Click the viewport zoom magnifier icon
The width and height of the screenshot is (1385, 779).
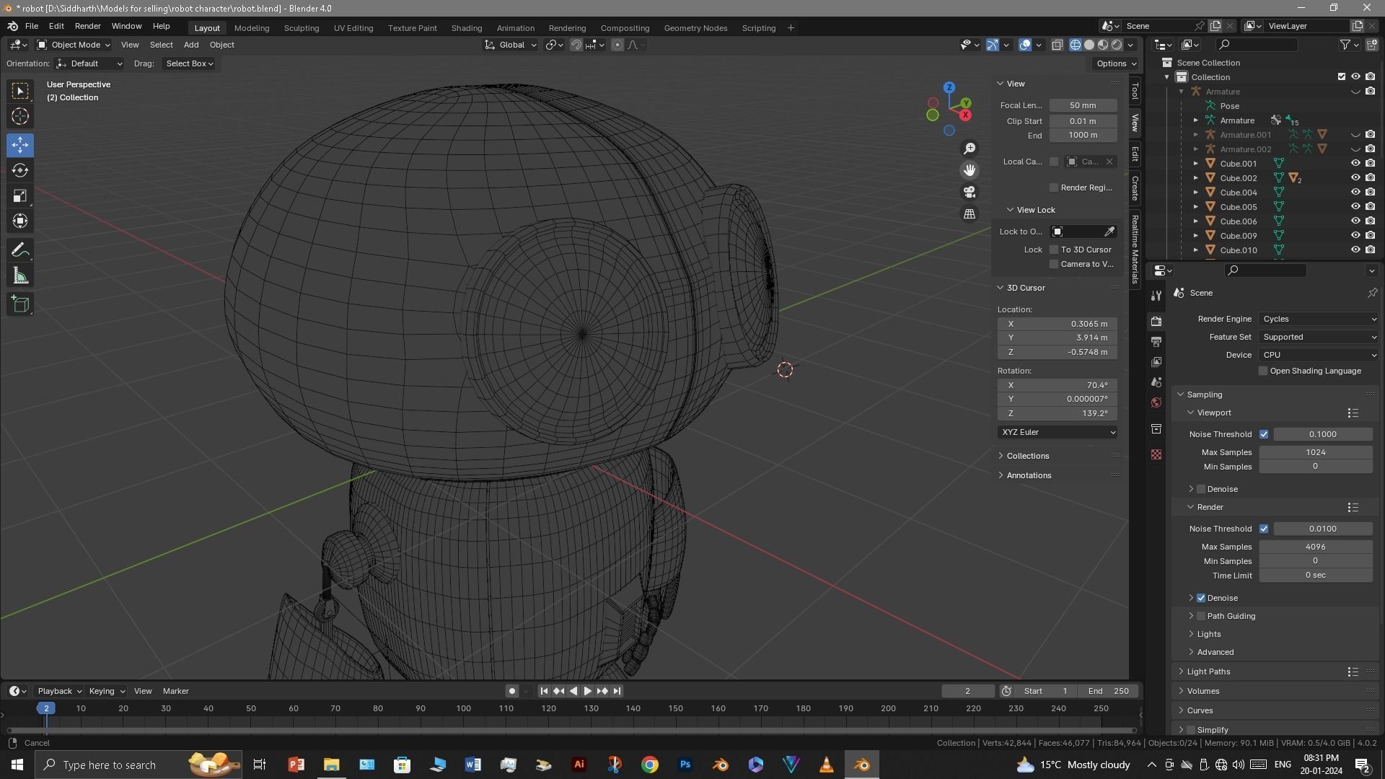pos(969,149)
